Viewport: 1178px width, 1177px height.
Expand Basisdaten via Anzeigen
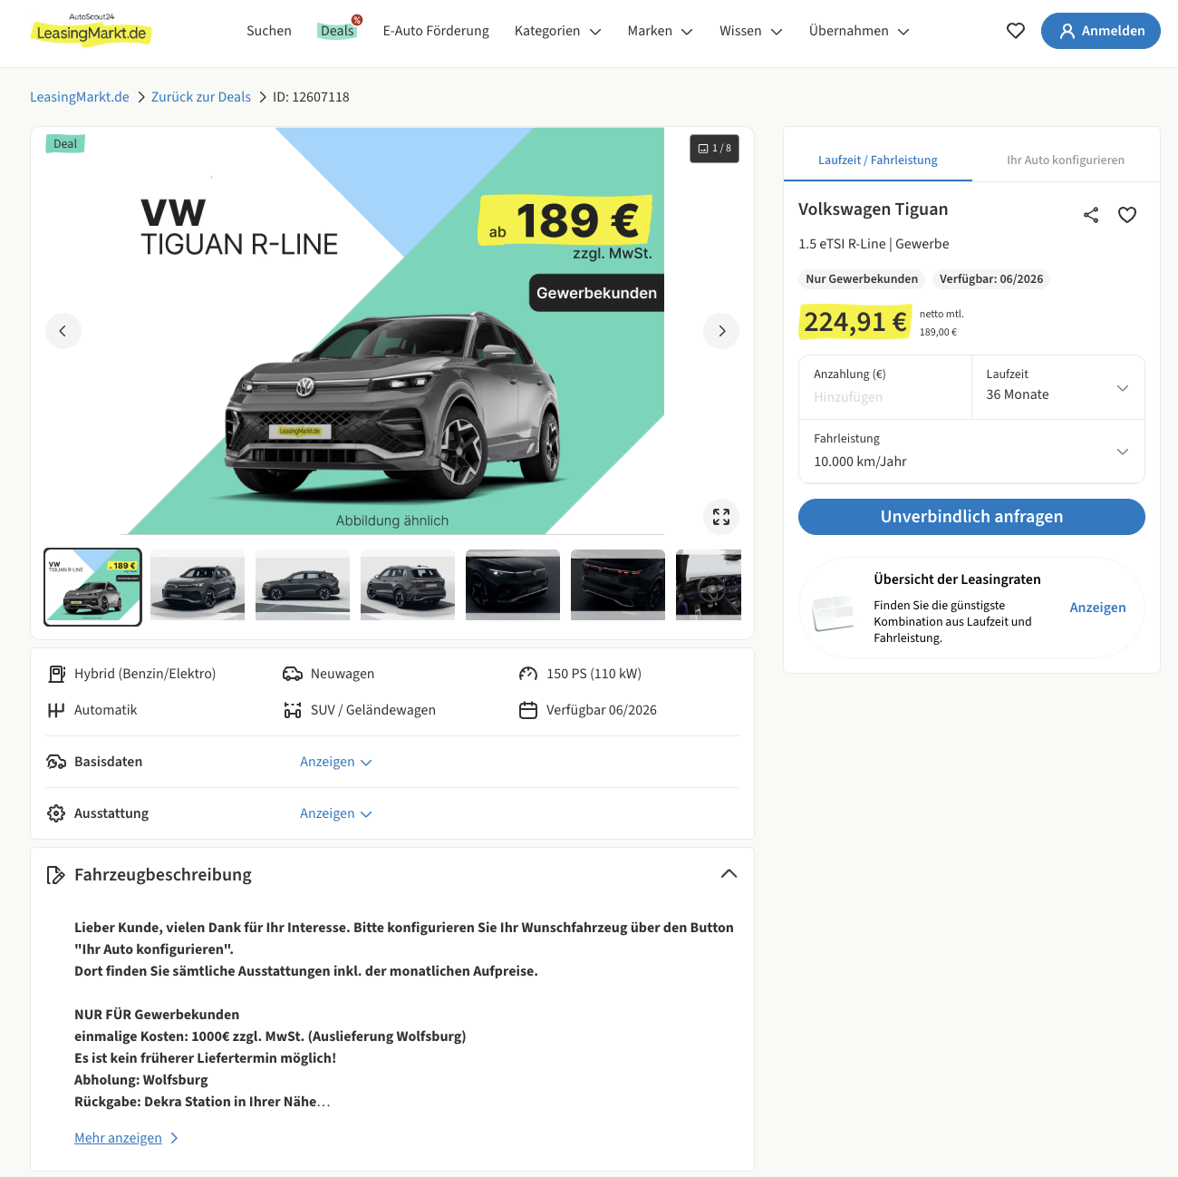(x=336, y=762)
